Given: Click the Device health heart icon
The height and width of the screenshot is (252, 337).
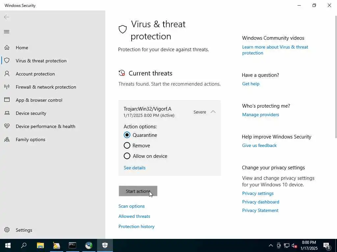Looking at the screenshot, I should (7, 126).
